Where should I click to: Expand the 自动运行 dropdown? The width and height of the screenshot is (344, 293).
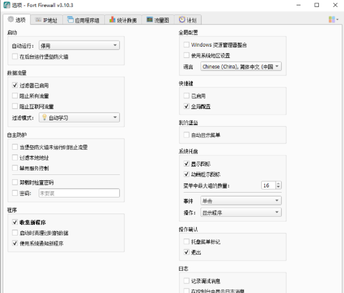(79, 46)
